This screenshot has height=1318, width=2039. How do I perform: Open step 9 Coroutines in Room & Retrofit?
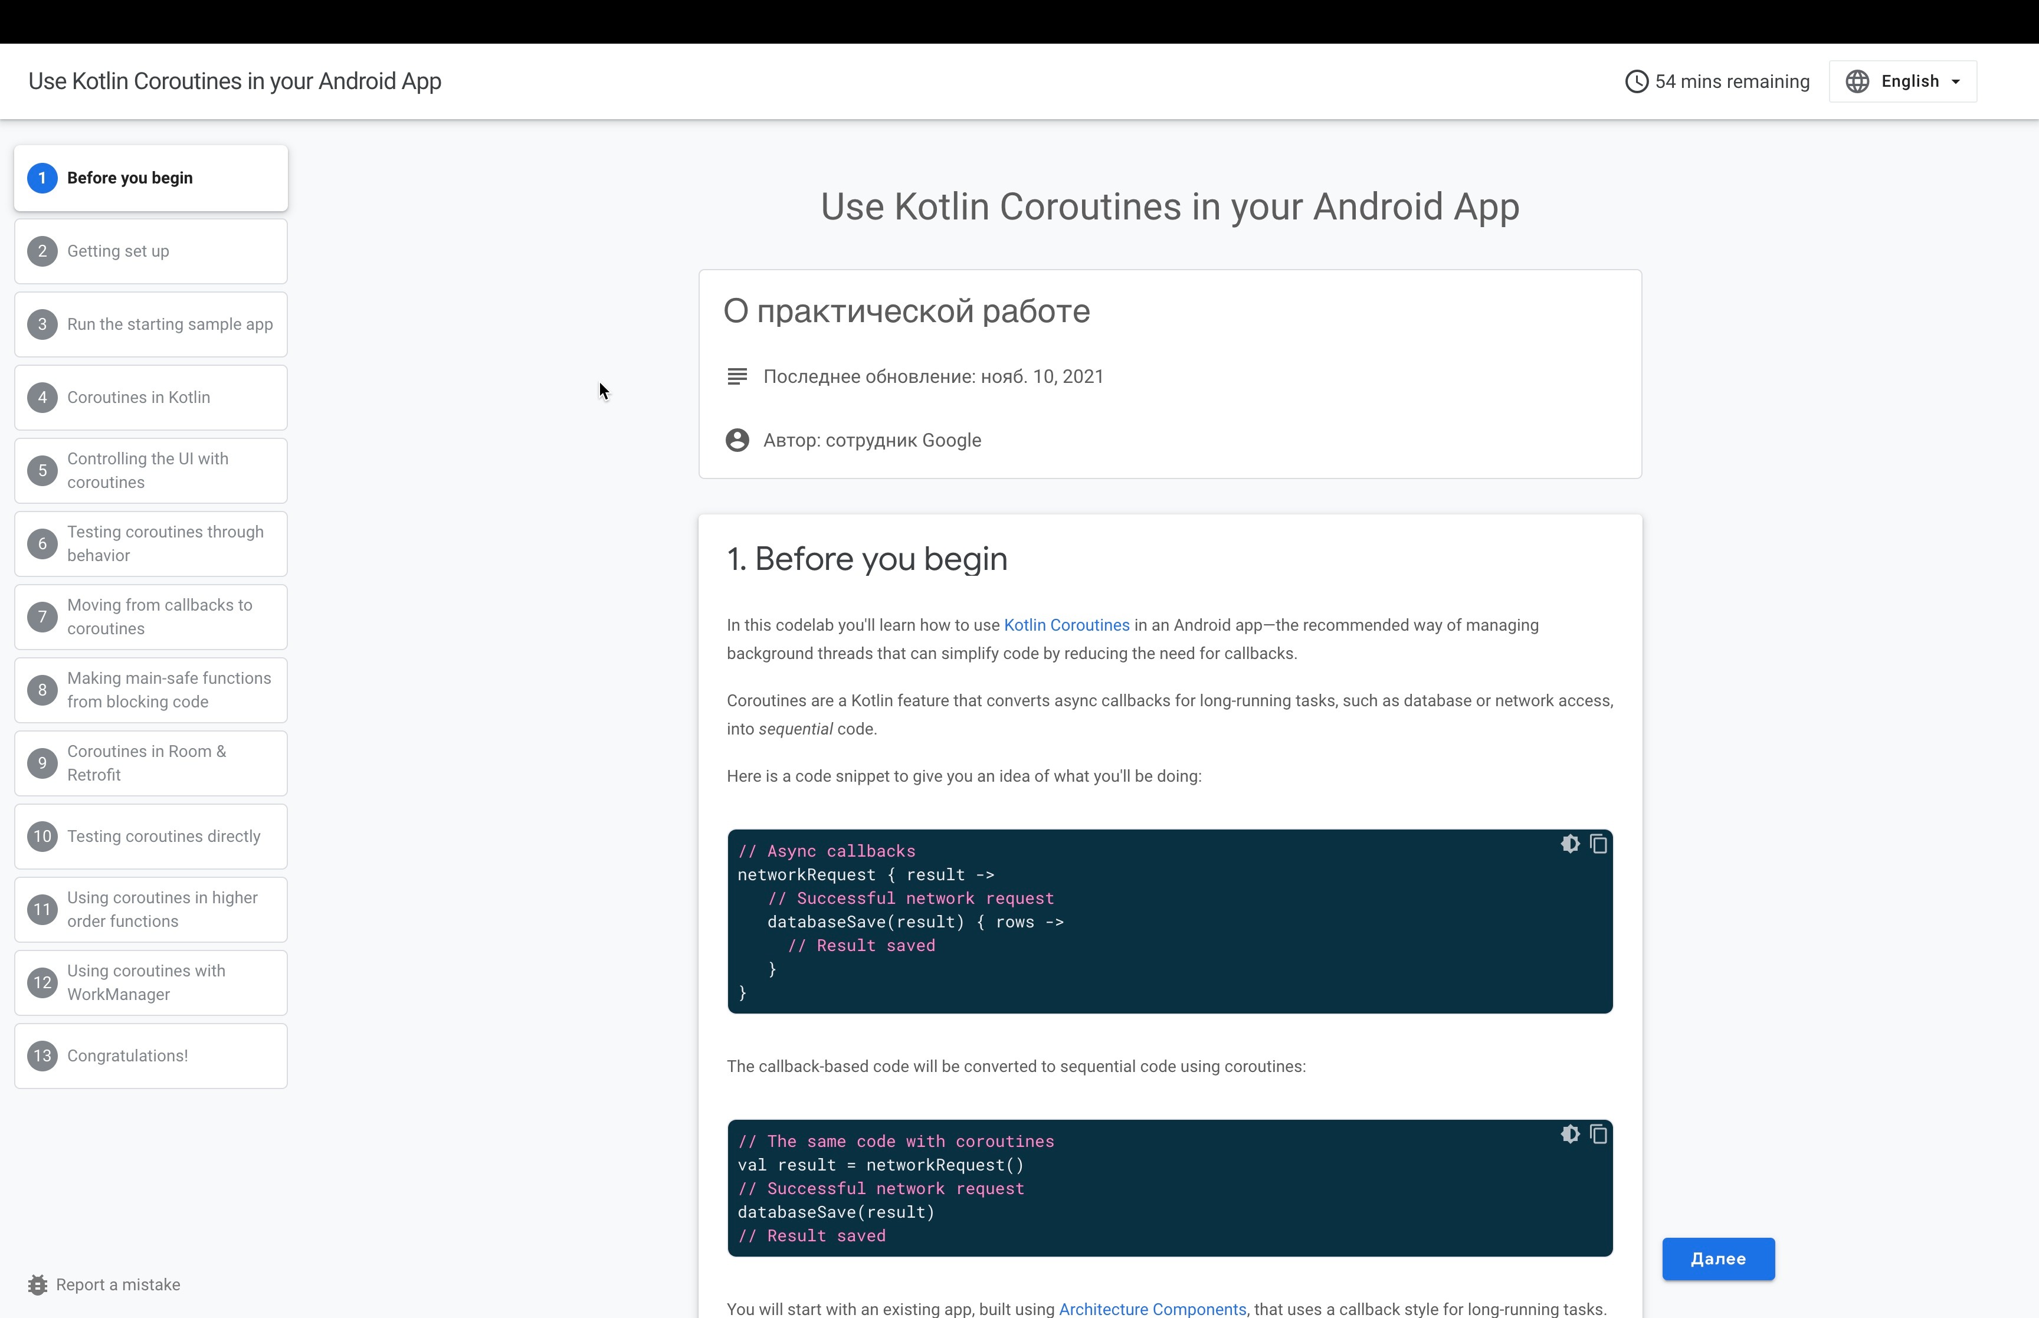tap(150, 763)
